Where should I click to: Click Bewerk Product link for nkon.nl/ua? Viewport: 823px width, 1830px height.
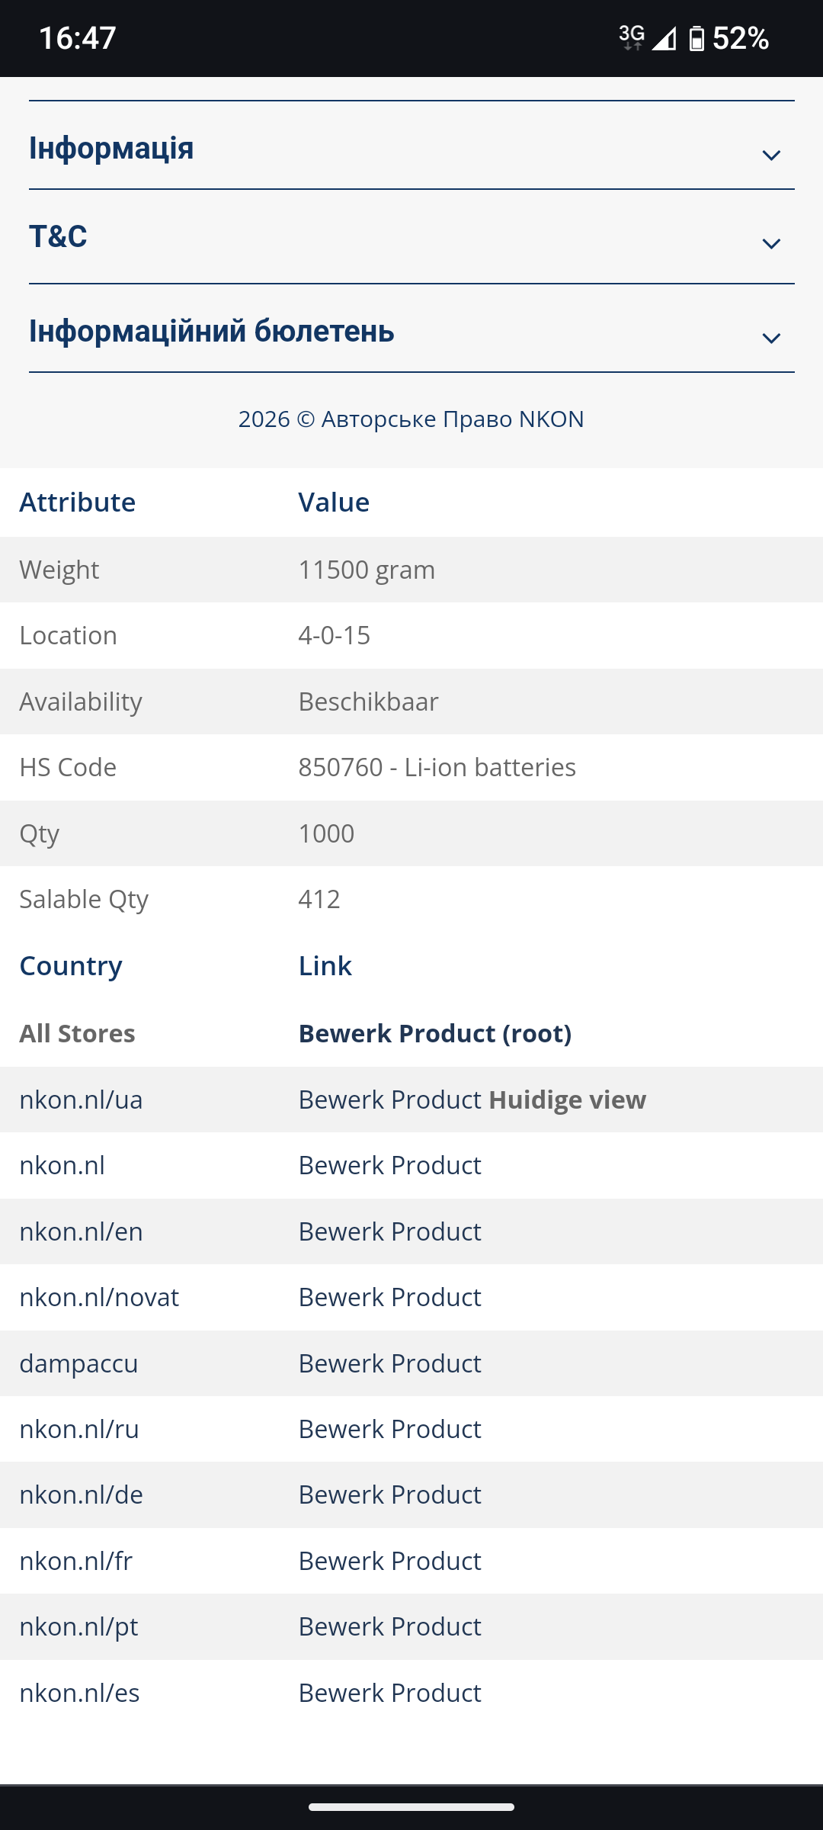pos(389,1100)
